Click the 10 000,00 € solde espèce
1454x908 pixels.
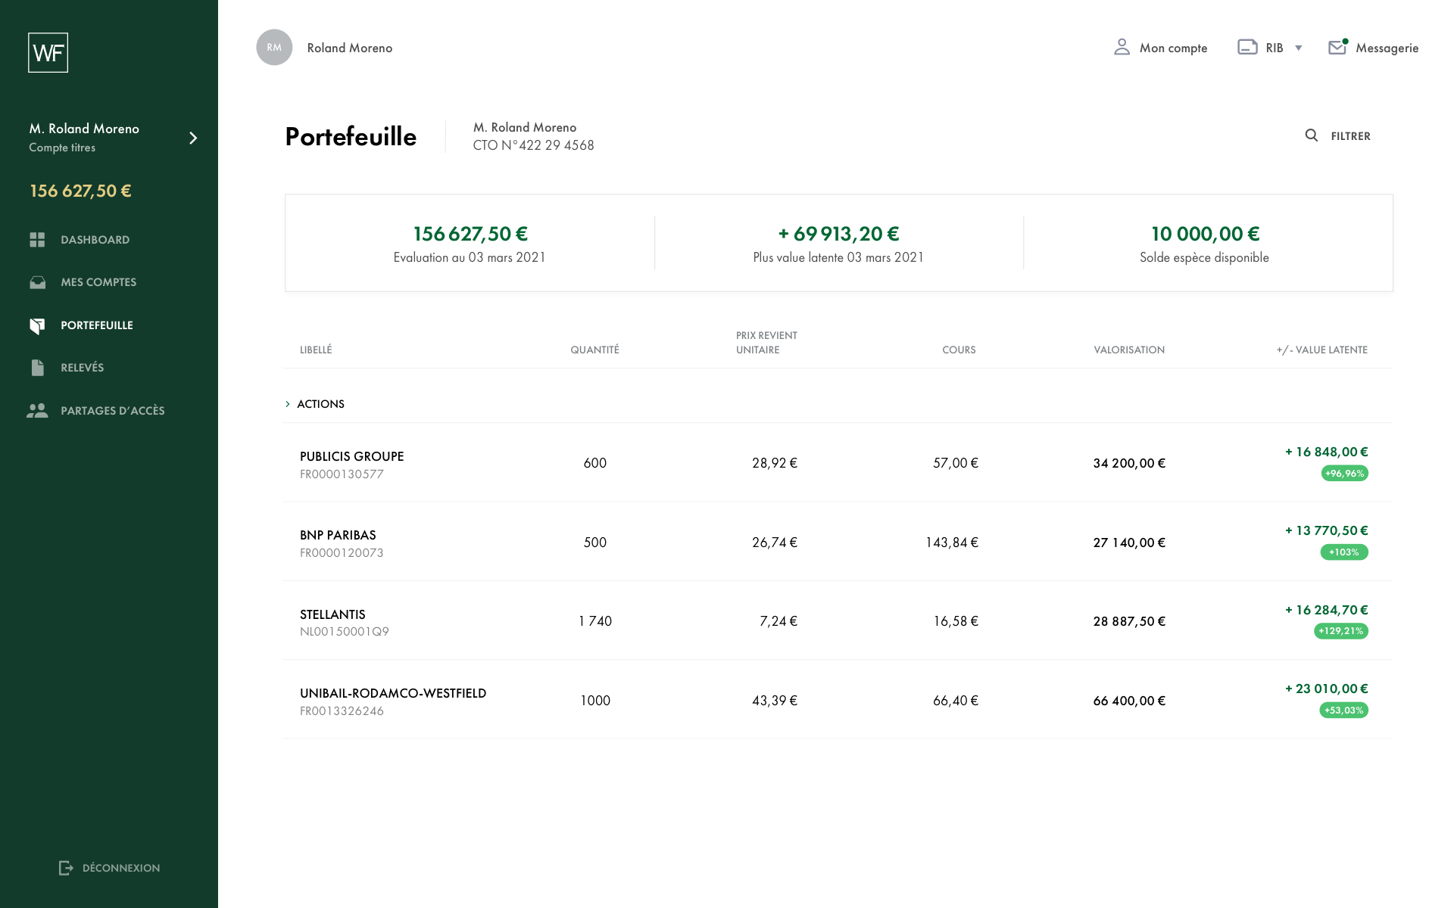1205,234
